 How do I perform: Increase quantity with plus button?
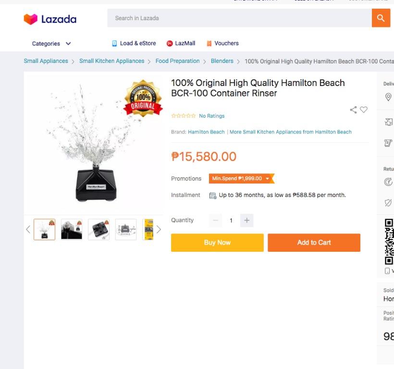pyautogui.click(x=247, y=220)
